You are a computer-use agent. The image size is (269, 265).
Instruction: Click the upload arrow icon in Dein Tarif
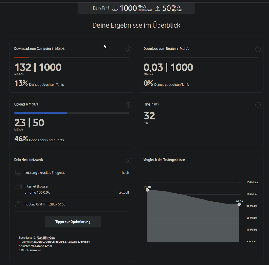coord(158,8)
